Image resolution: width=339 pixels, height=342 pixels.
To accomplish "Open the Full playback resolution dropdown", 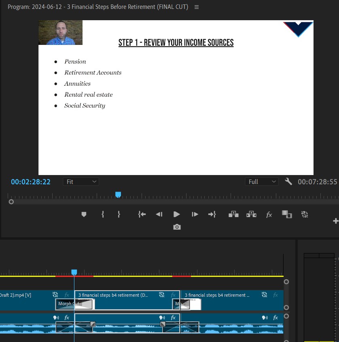I will (x=262, y=182).
